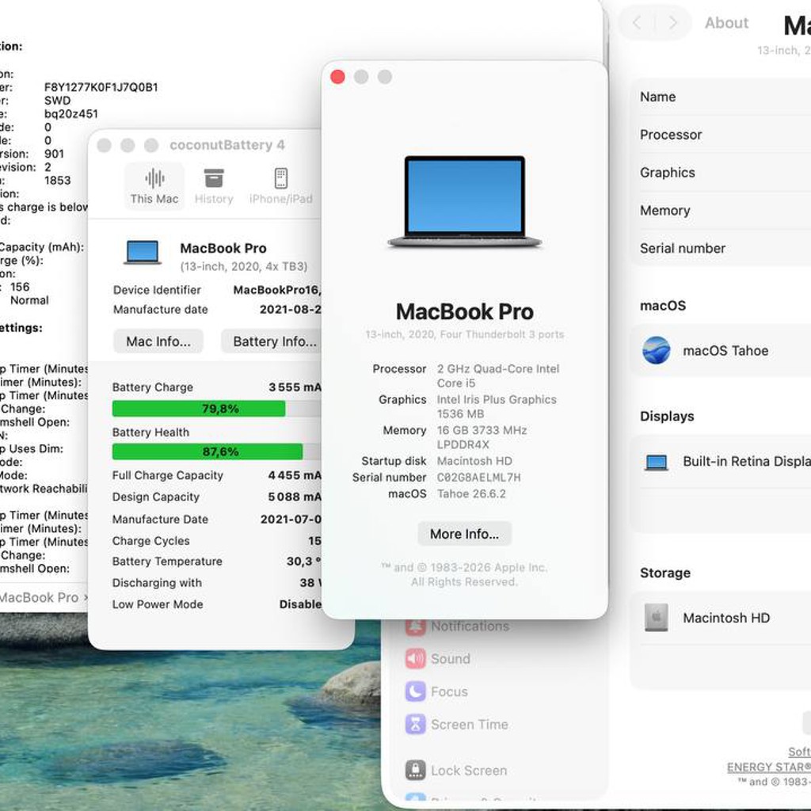
Task: Click the Discharging with row
Action: (217, 583)
